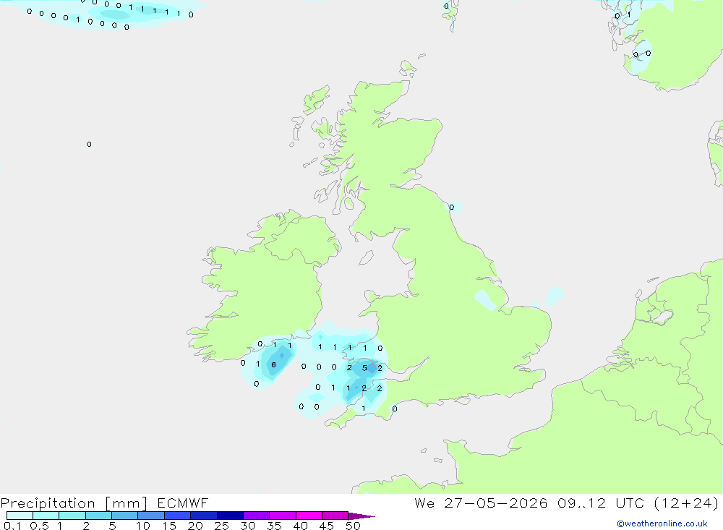Click the "Precipitation [mm]" title text
The height and width of the screenshot is (530, 723).
click(74, 503)
